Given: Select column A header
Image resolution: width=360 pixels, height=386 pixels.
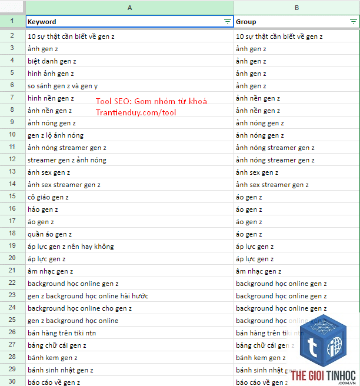Looking at the screenshot, I should [129, 8].
